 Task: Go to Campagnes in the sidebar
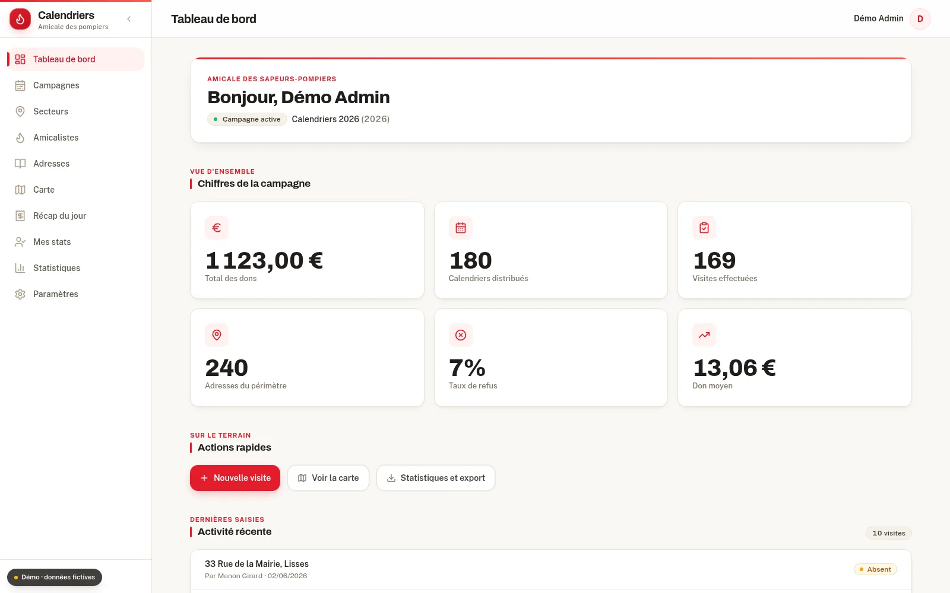(76, 85)
